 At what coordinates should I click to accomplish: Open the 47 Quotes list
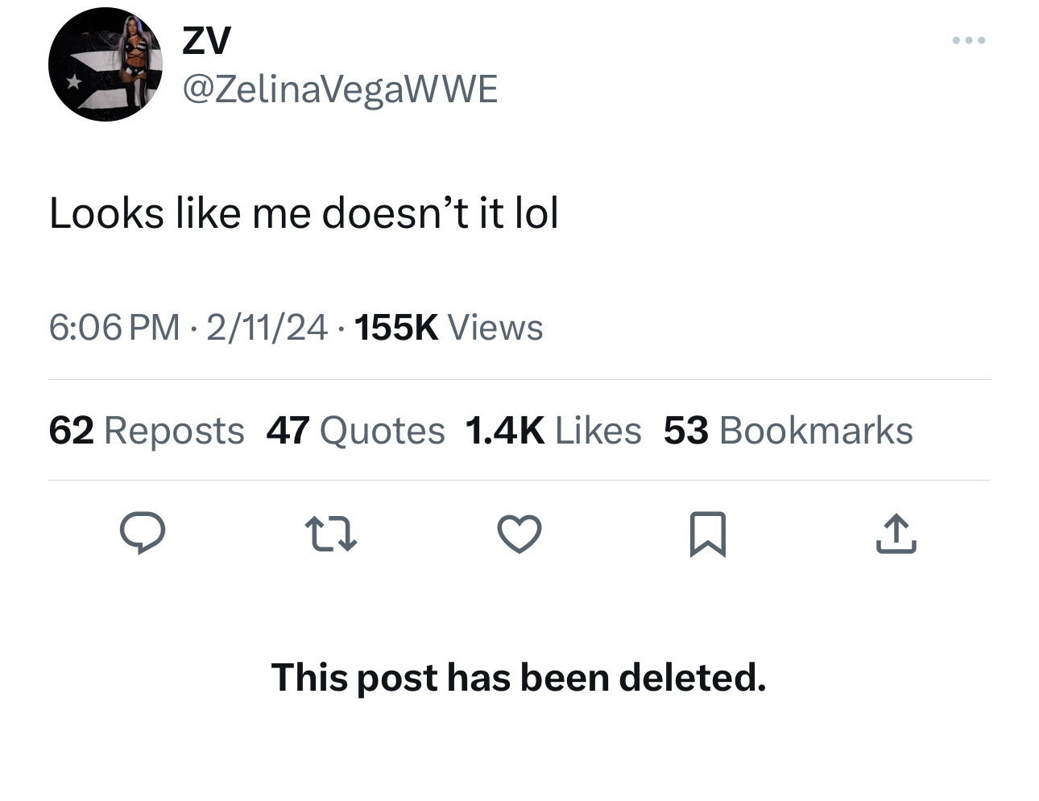tap(355, 431)
